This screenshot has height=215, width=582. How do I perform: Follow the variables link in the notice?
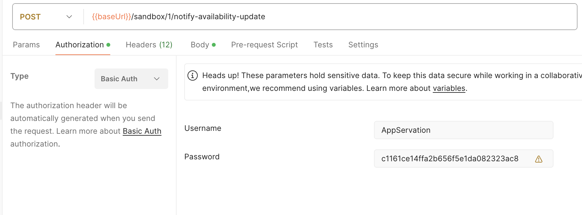pos(449,88)
